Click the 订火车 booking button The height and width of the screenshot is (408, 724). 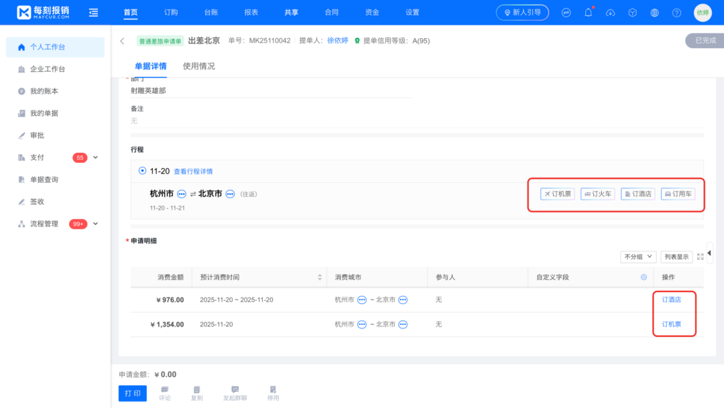click(x=597, y=194)
